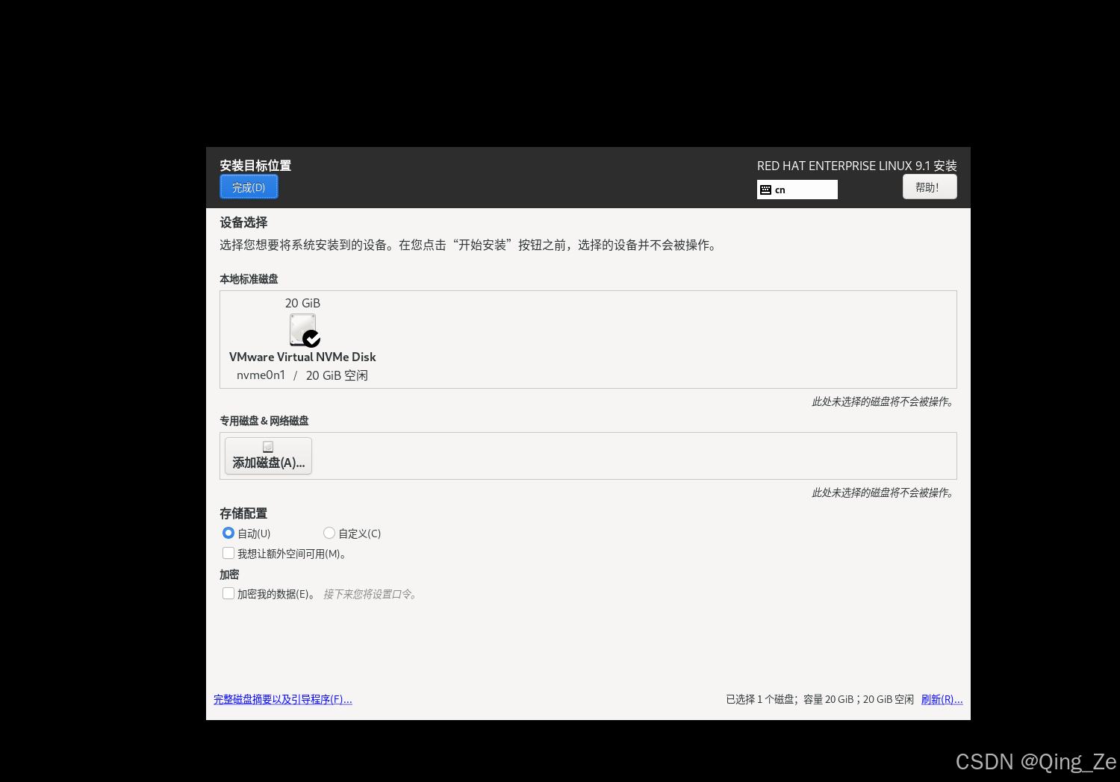Click the 本地标准磁盘 section label
The image size is (1120, 782).
[x=249, y=279]
